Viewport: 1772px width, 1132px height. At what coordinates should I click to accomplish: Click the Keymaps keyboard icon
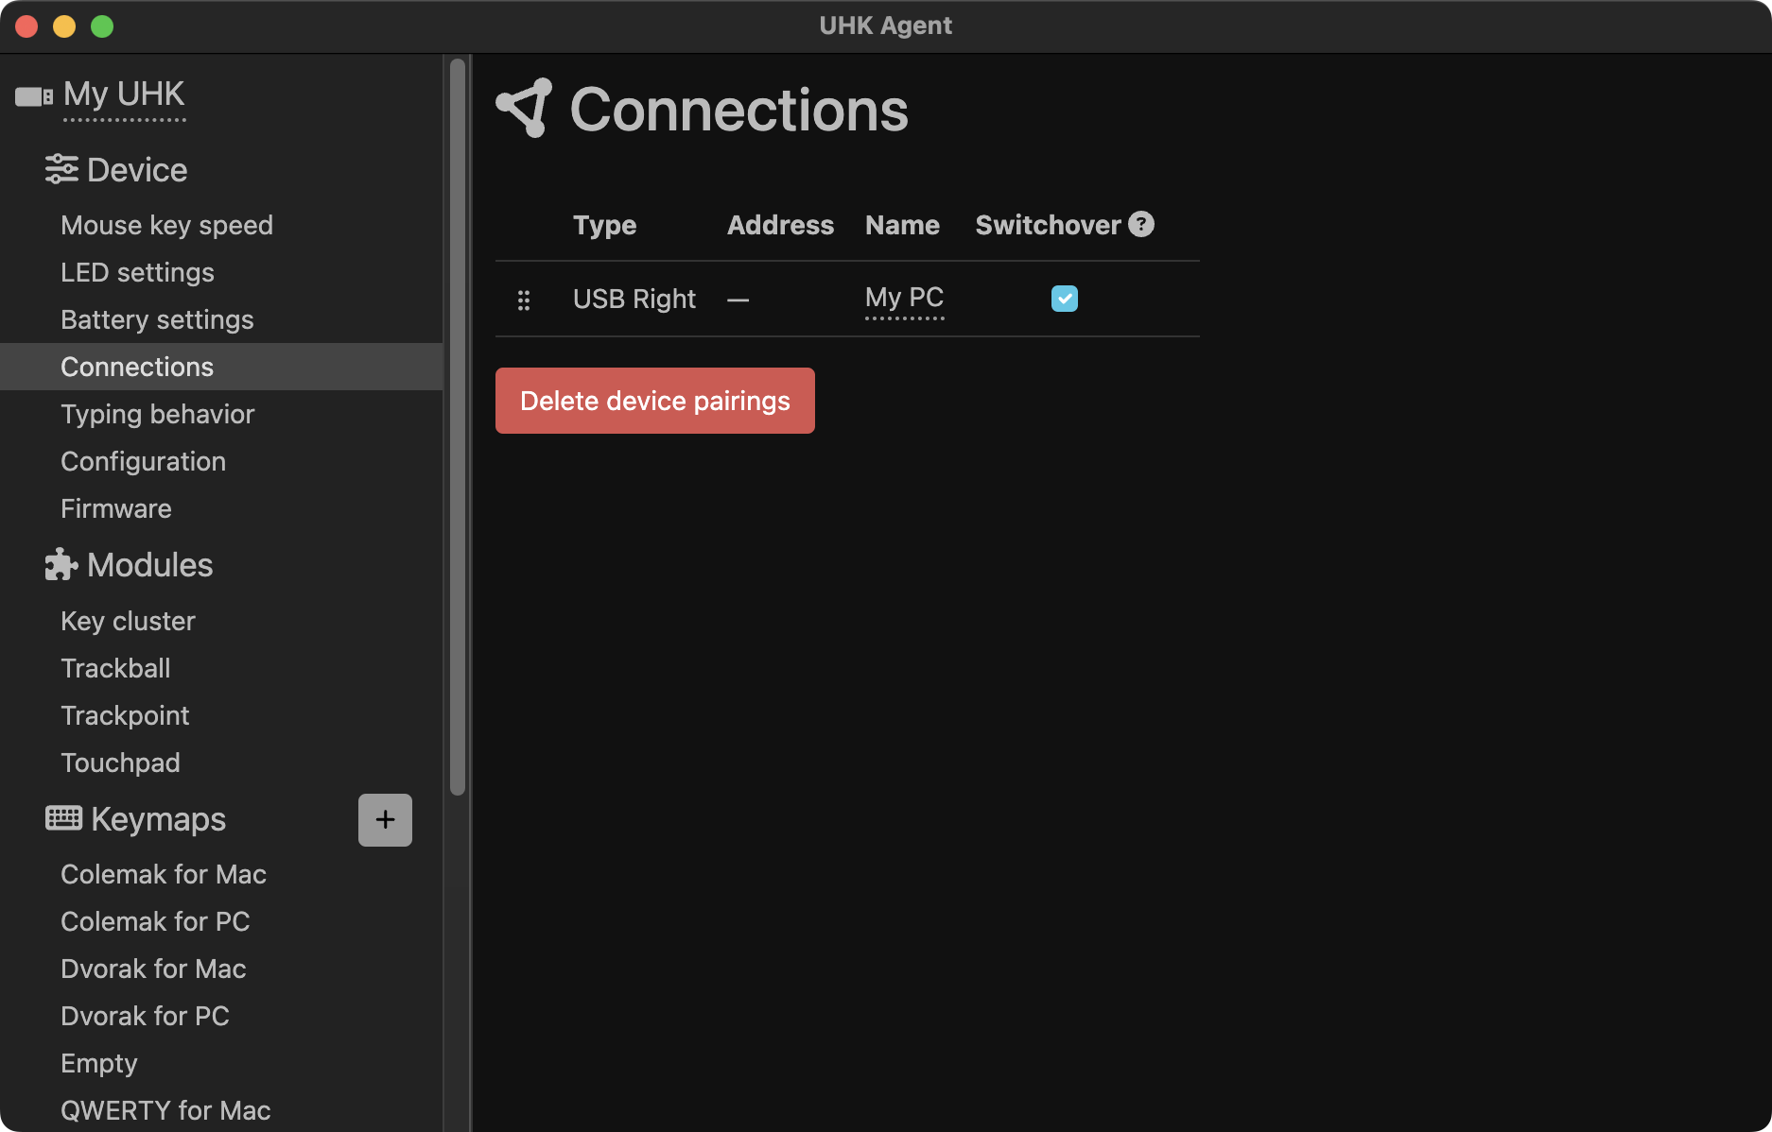(62, 818)
